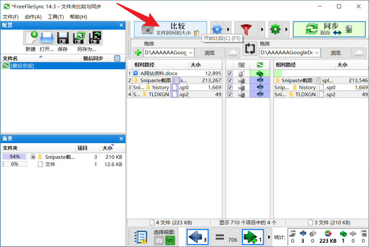Image resolution: width=369 pixels, height=247 pixels.
Task: Toggle the show equal items filter (706)
Action: point(225,237)
